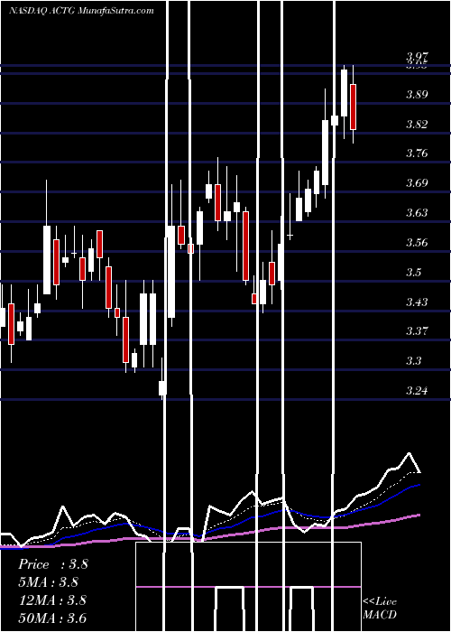This screenshot has width=451, height=632.
Task: Click the last red candlestick near 3.89
Action: point(354,107)
